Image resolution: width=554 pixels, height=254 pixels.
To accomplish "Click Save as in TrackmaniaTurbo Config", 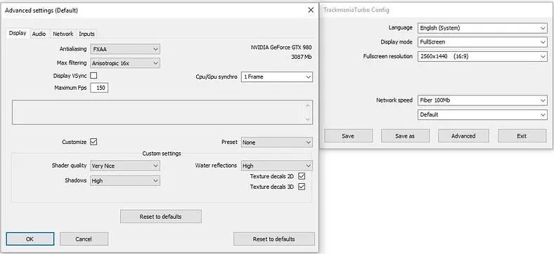I will [405, 136].
